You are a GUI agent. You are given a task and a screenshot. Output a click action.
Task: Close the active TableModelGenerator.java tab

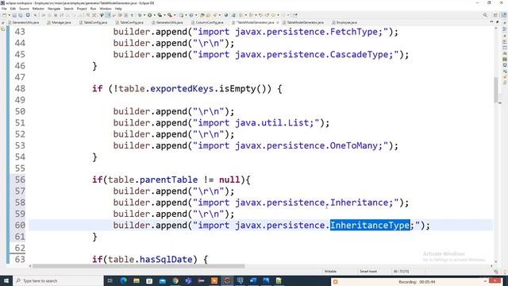click(278, 22)
